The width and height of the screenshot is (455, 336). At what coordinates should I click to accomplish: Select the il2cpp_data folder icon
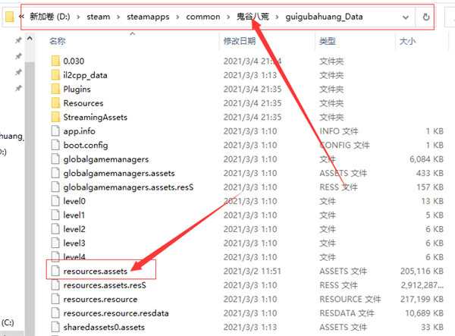coord(55,75)
